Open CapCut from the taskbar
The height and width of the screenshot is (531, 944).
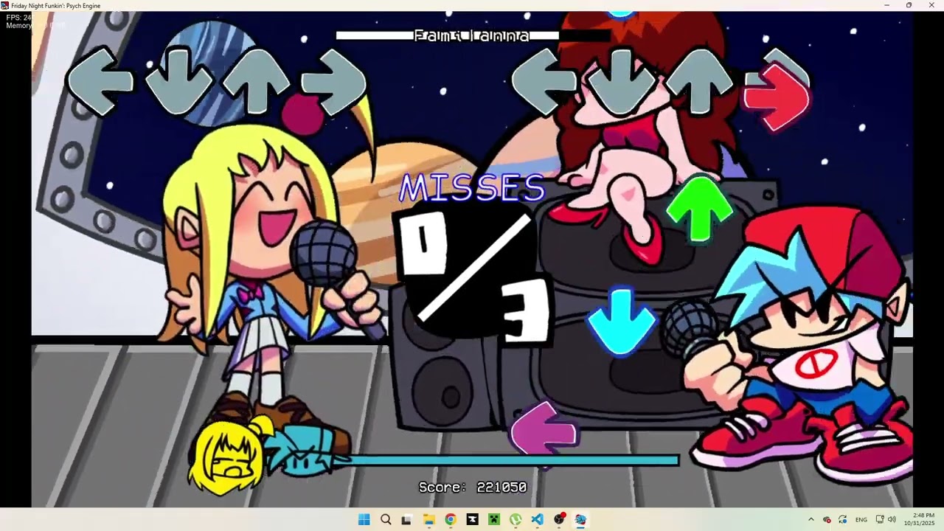472,519
